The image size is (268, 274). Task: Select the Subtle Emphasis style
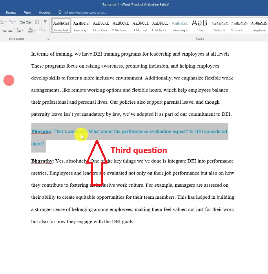tap(239, 26)
